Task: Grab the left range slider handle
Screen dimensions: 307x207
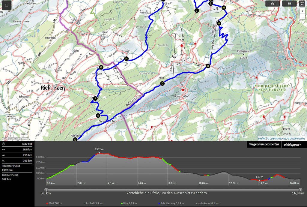Action: [46, 190]
